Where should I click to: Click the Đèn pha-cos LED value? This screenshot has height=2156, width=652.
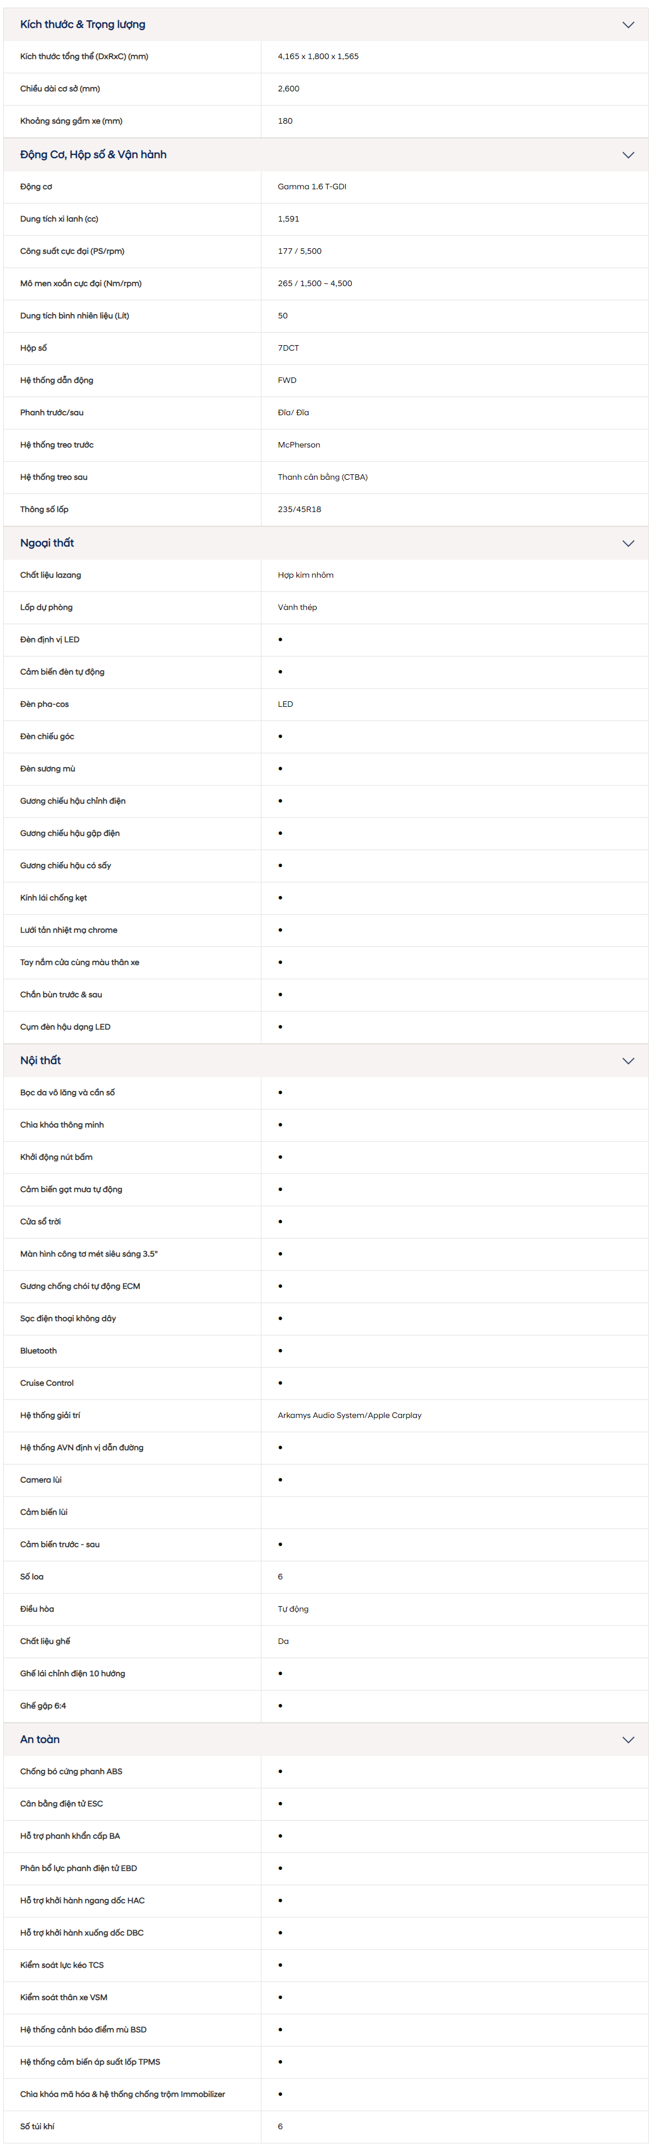coord(286,704)
